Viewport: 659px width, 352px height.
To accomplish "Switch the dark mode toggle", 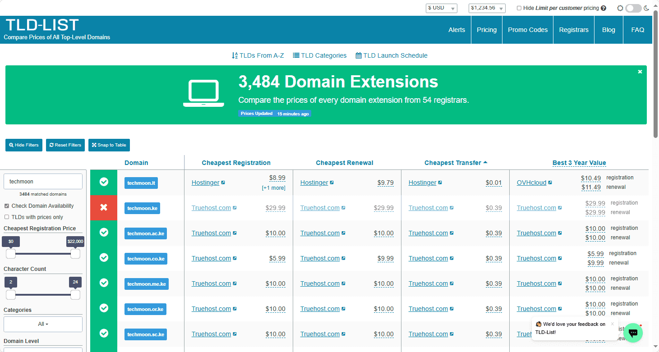I will pos(633,8).
